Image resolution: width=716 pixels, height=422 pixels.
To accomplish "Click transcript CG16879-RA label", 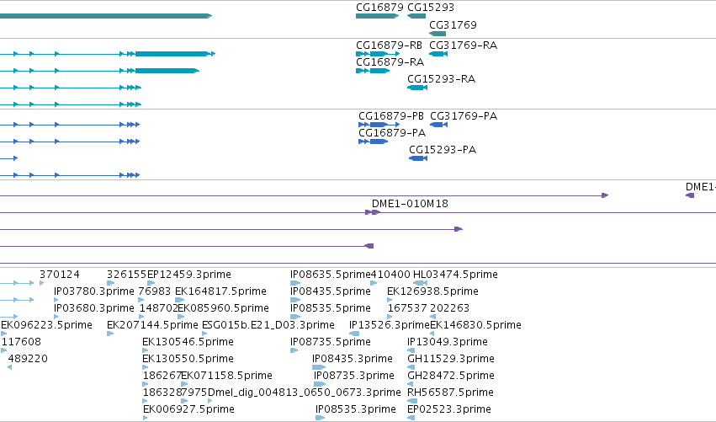I will coord(390,62).
